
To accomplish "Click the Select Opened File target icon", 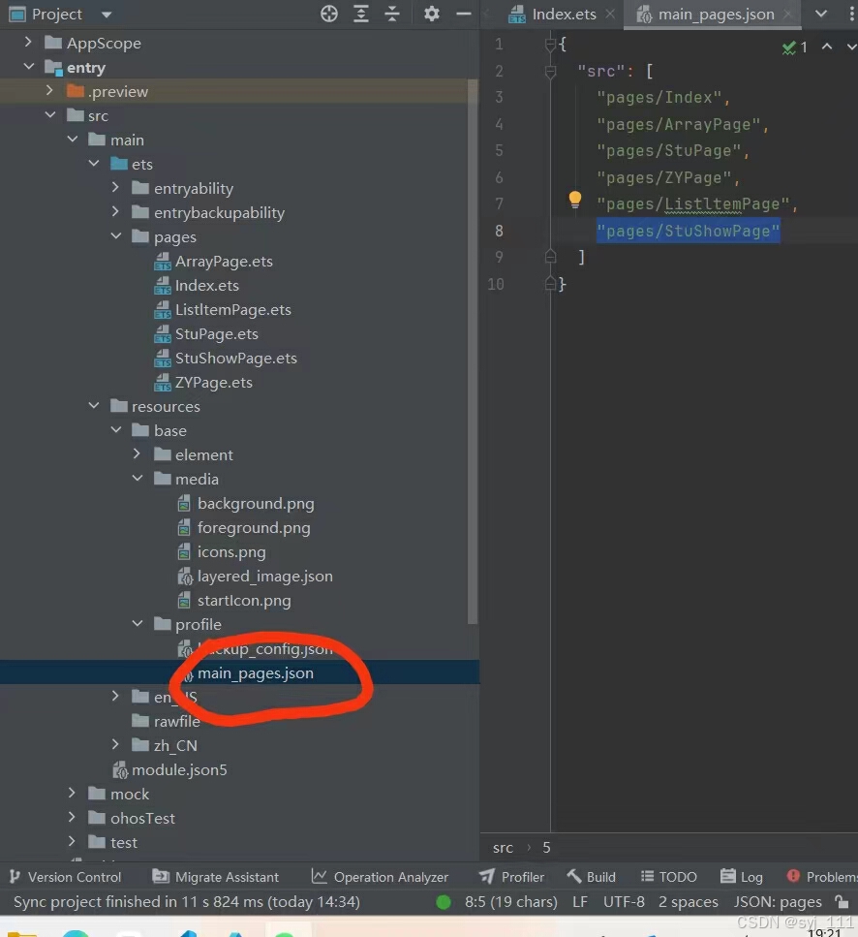I will [x=329, y=14].
